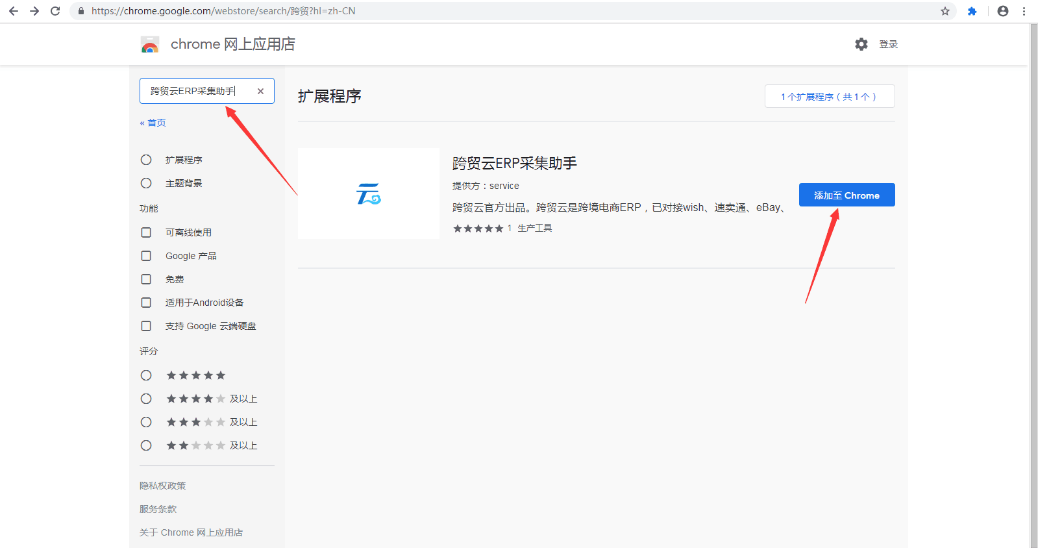The image size is (1038, 548).
Task: Open the browser profile avatar icon
Action: (1003, 11)
